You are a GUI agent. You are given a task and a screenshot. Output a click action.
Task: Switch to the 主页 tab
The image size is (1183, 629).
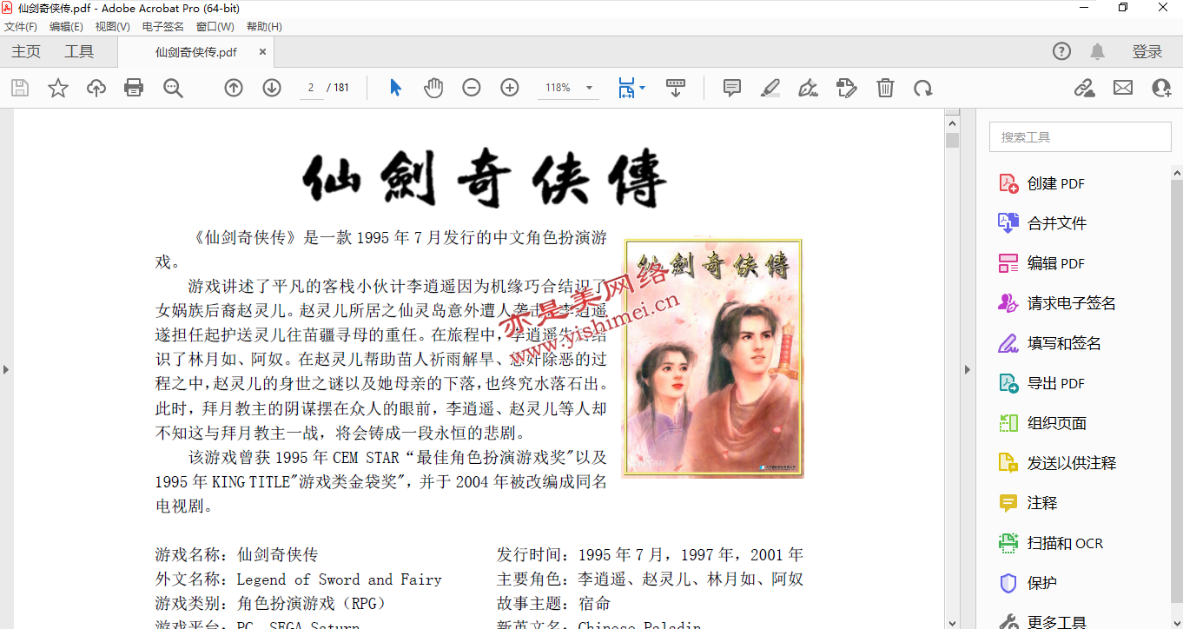26,51
